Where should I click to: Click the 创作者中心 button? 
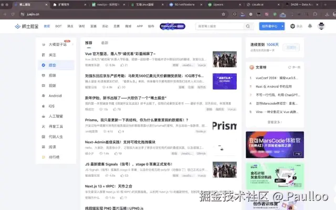click(270, 26)
